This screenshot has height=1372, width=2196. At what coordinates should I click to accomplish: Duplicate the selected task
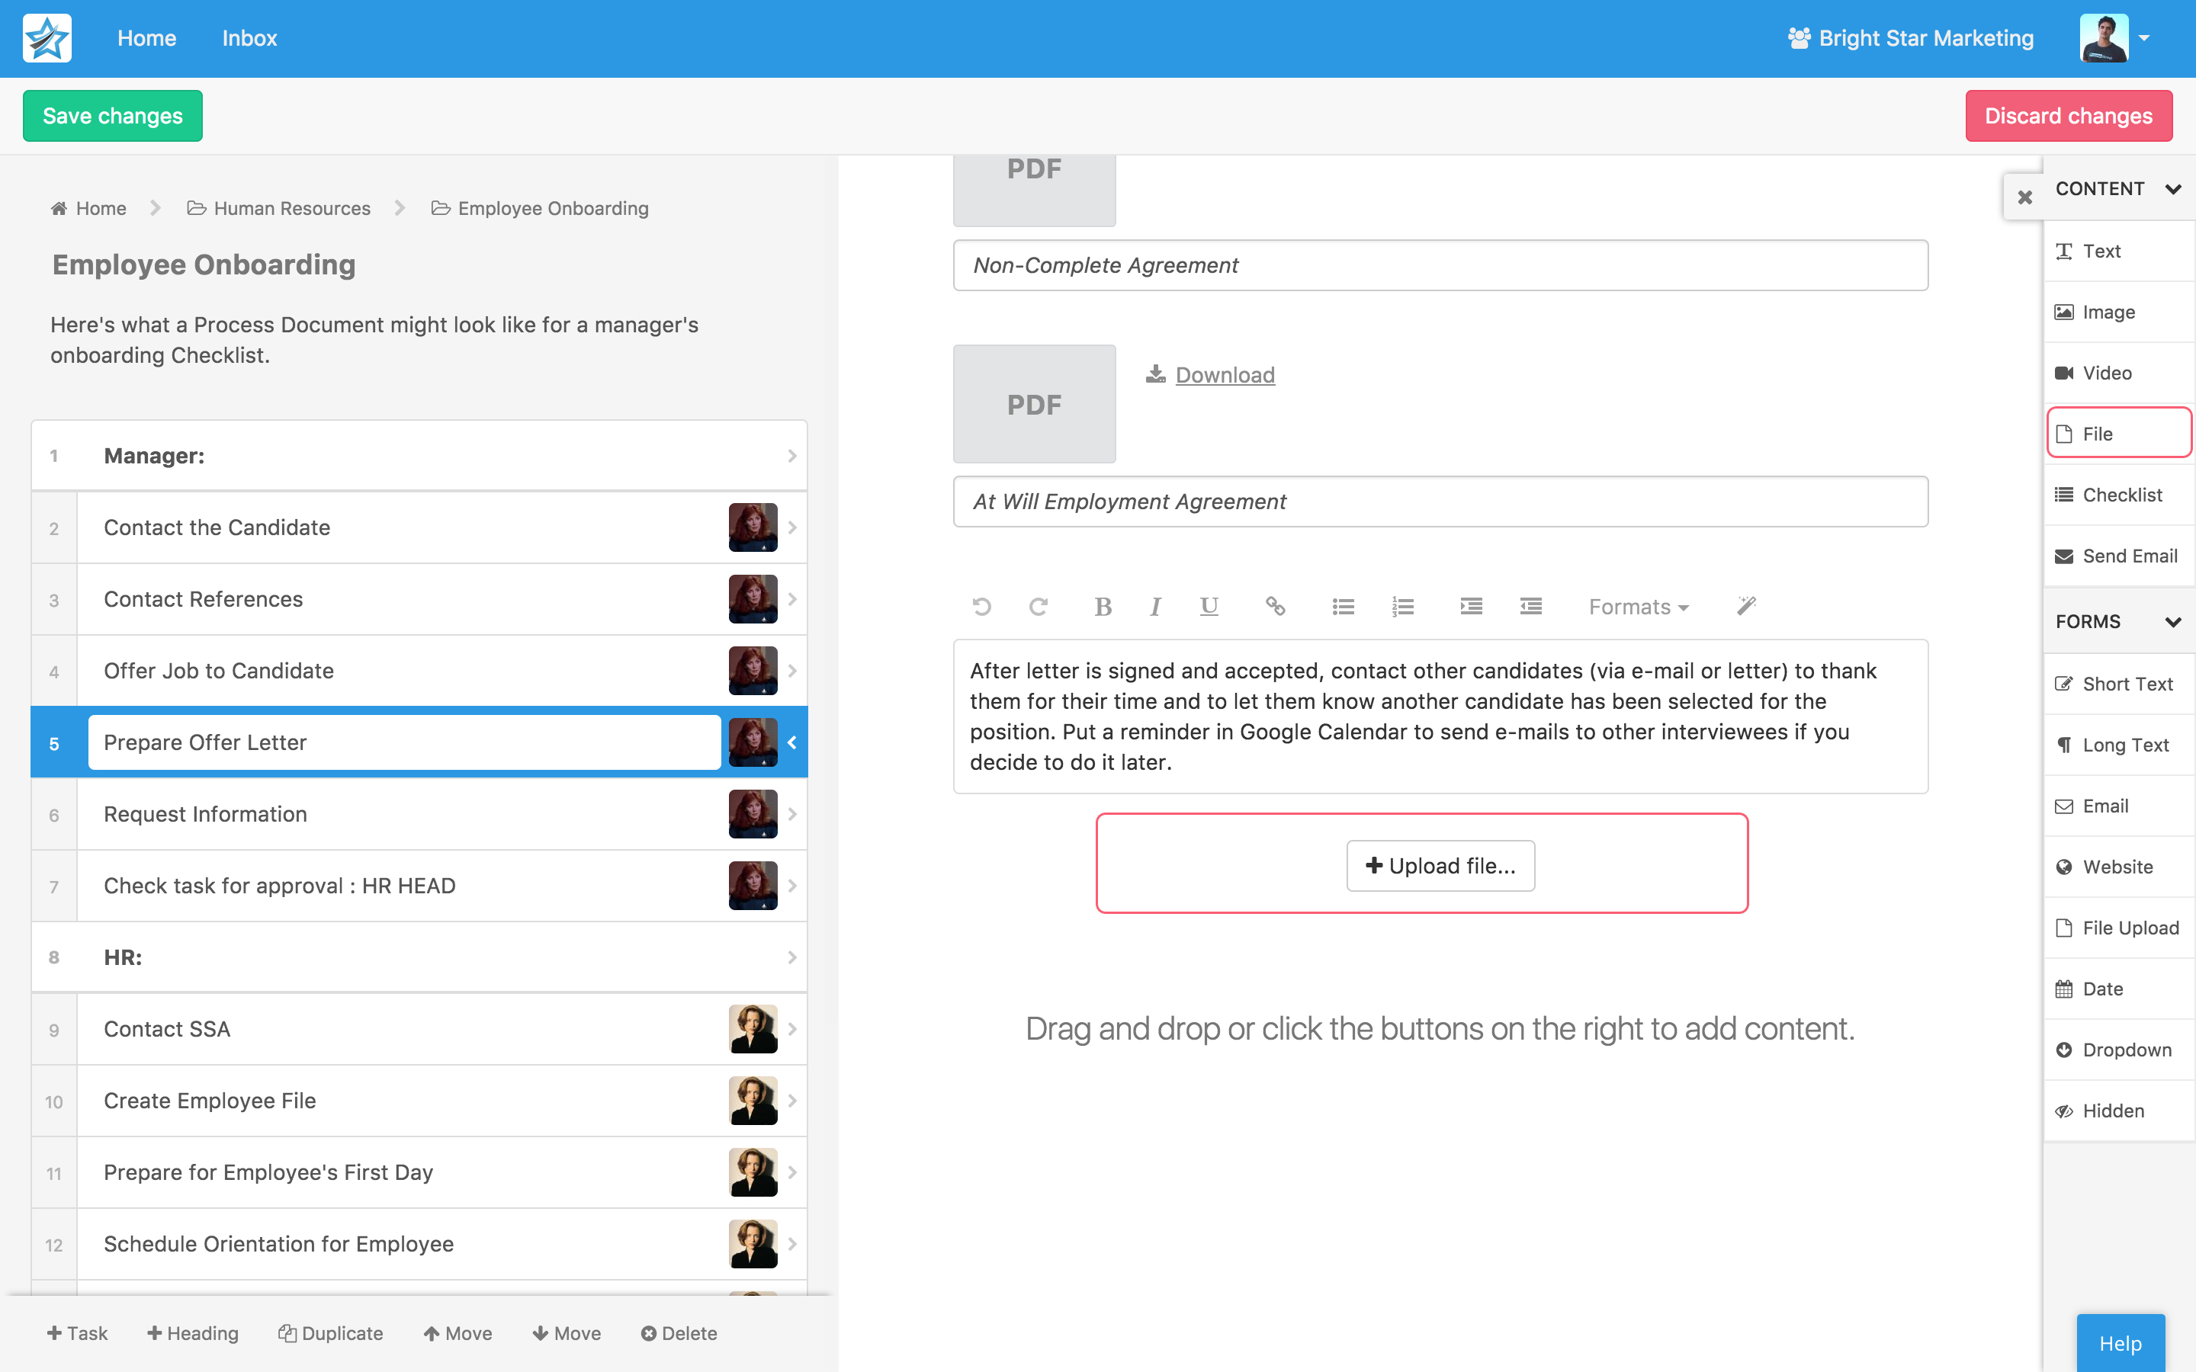coord(330,1333)
